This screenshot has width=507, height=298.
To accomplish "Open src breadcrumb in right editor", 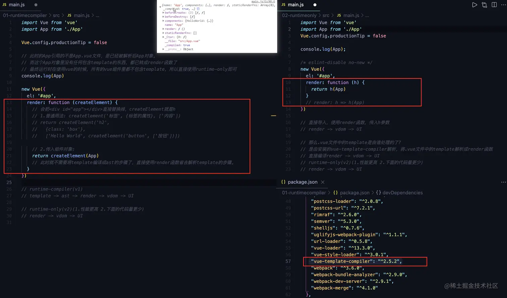I will (x=326, y=15).
